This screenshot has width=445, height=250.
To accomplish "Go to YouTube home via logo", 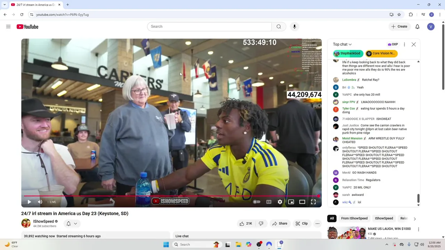I will tap(27, 27).
